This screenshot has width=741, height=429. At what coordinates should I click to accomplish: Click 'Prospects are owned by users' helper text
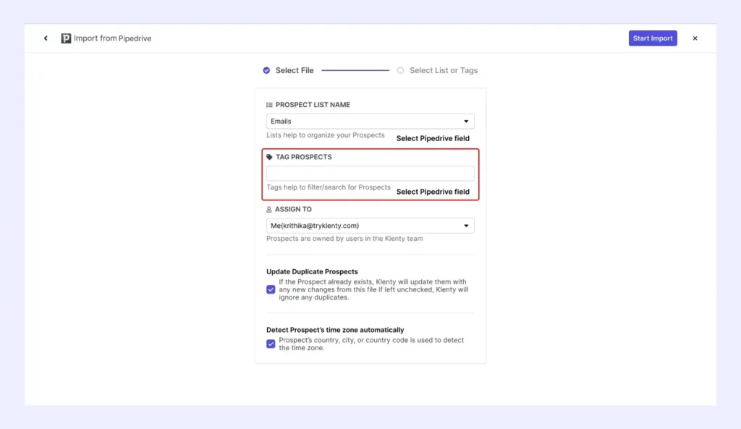pyautogui.click(x=344, y=239)
